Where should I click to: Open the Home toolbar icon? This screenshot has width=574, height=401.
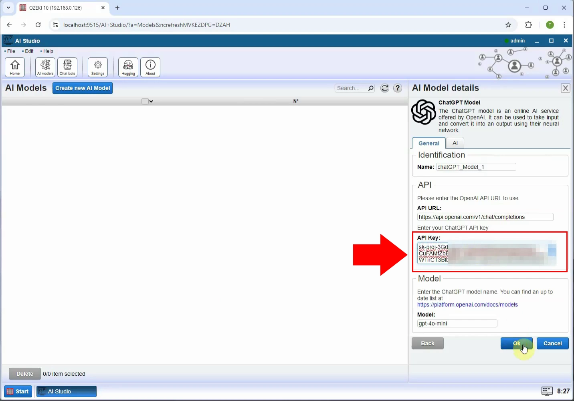point(15,67)
